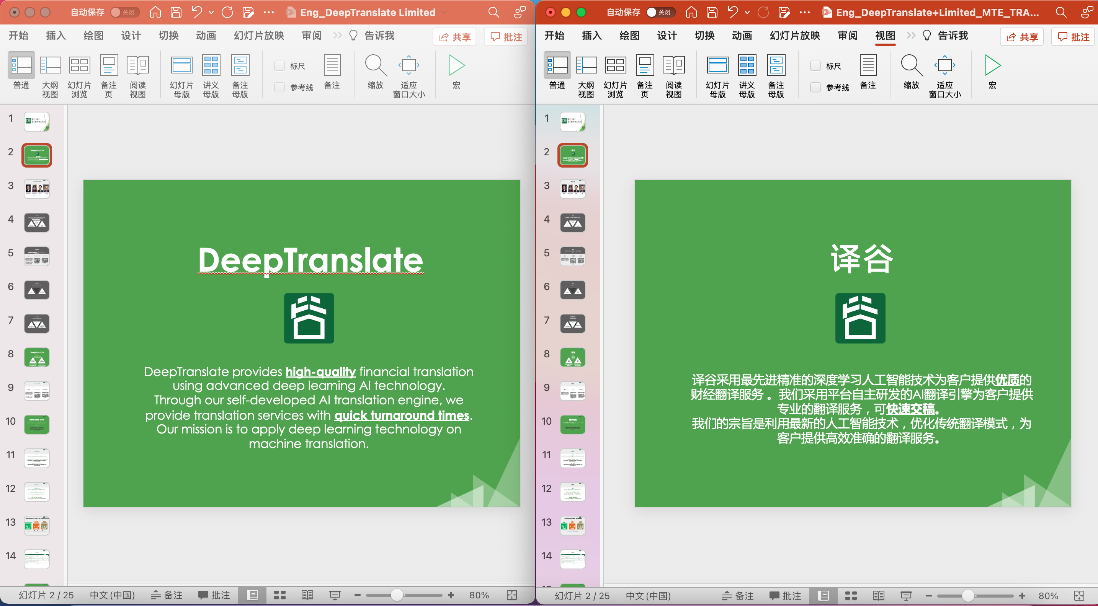
Task: Toggle Notes pane in right status bar
Action: (x=738, y=595)
